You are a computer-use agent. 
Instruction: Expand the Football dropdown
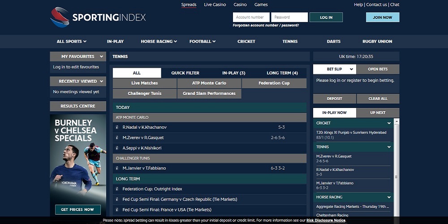click(202, 41)
